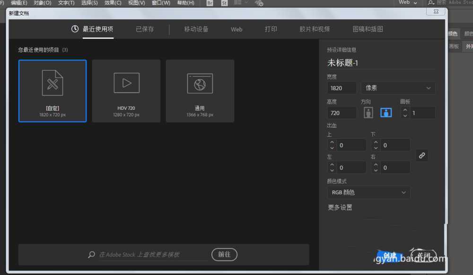Open the 窗口(W) menu
473x275 pixels.
pos(161,3)
